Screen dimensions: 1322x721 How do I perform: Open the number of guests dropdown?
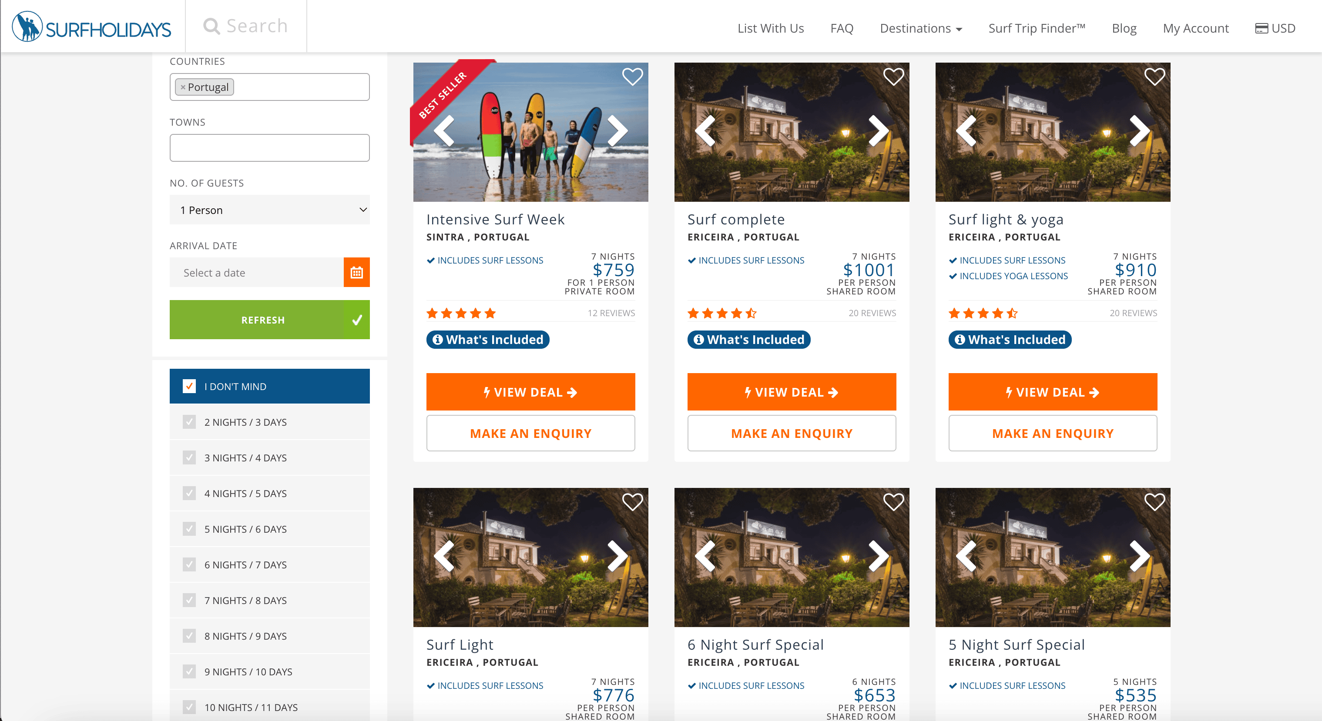click(x=269, y=210)
